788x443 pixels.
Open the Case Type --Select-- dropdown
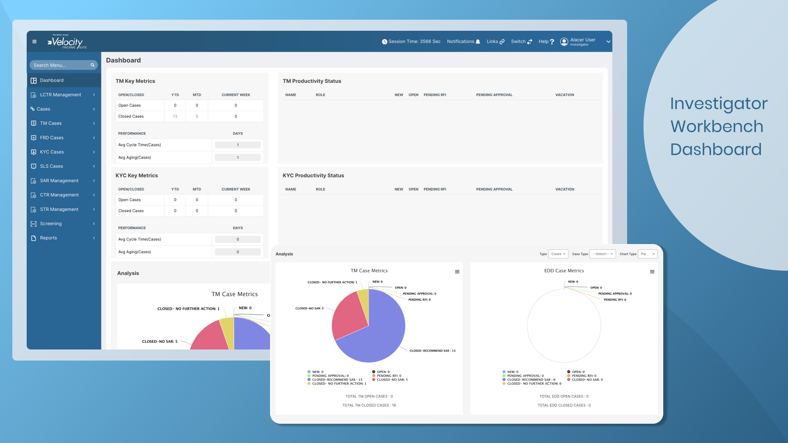click(602, 254)
